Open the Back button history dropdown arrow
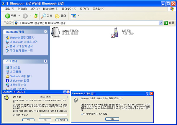 [19, 16]
